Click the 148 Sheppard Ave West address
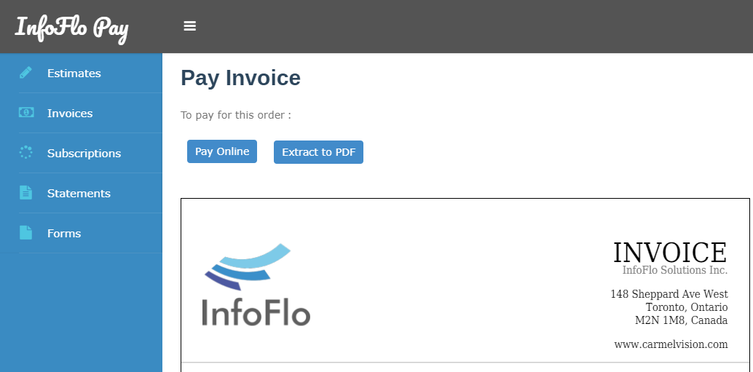 pos(669,294)
